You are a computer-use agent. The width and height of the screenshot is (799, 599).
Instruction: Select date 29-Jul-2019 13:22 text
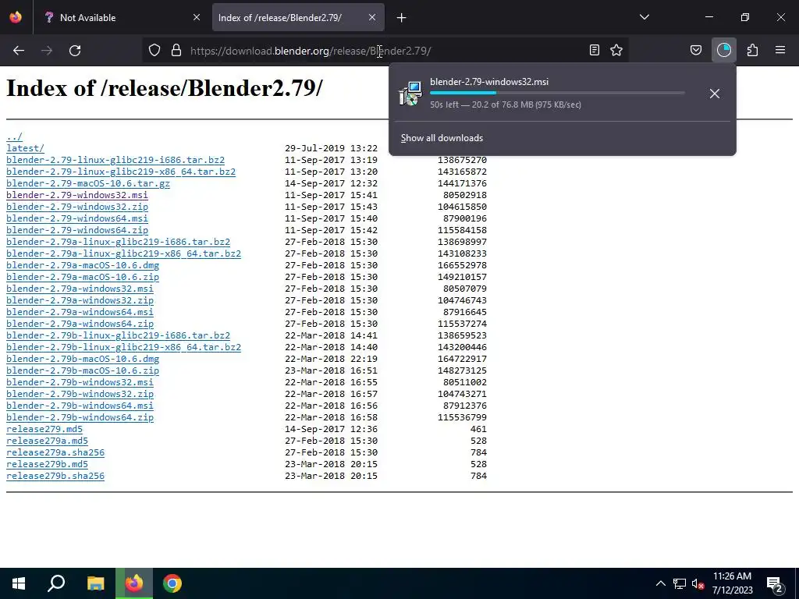(x=331, y=148)
